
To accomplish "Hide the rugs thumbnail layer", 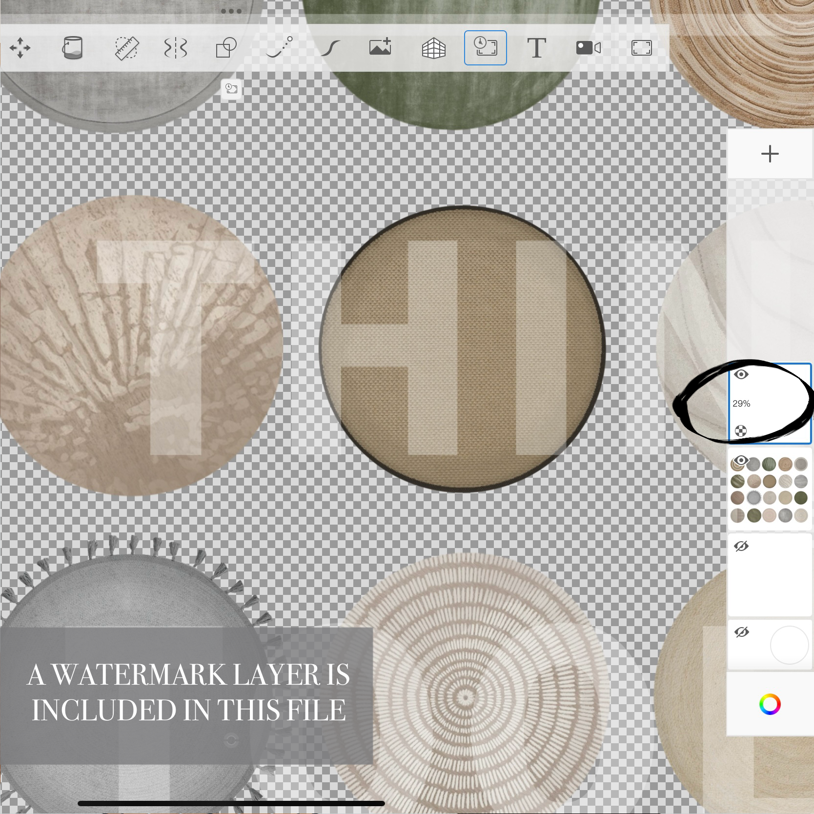I will point(741,460).
